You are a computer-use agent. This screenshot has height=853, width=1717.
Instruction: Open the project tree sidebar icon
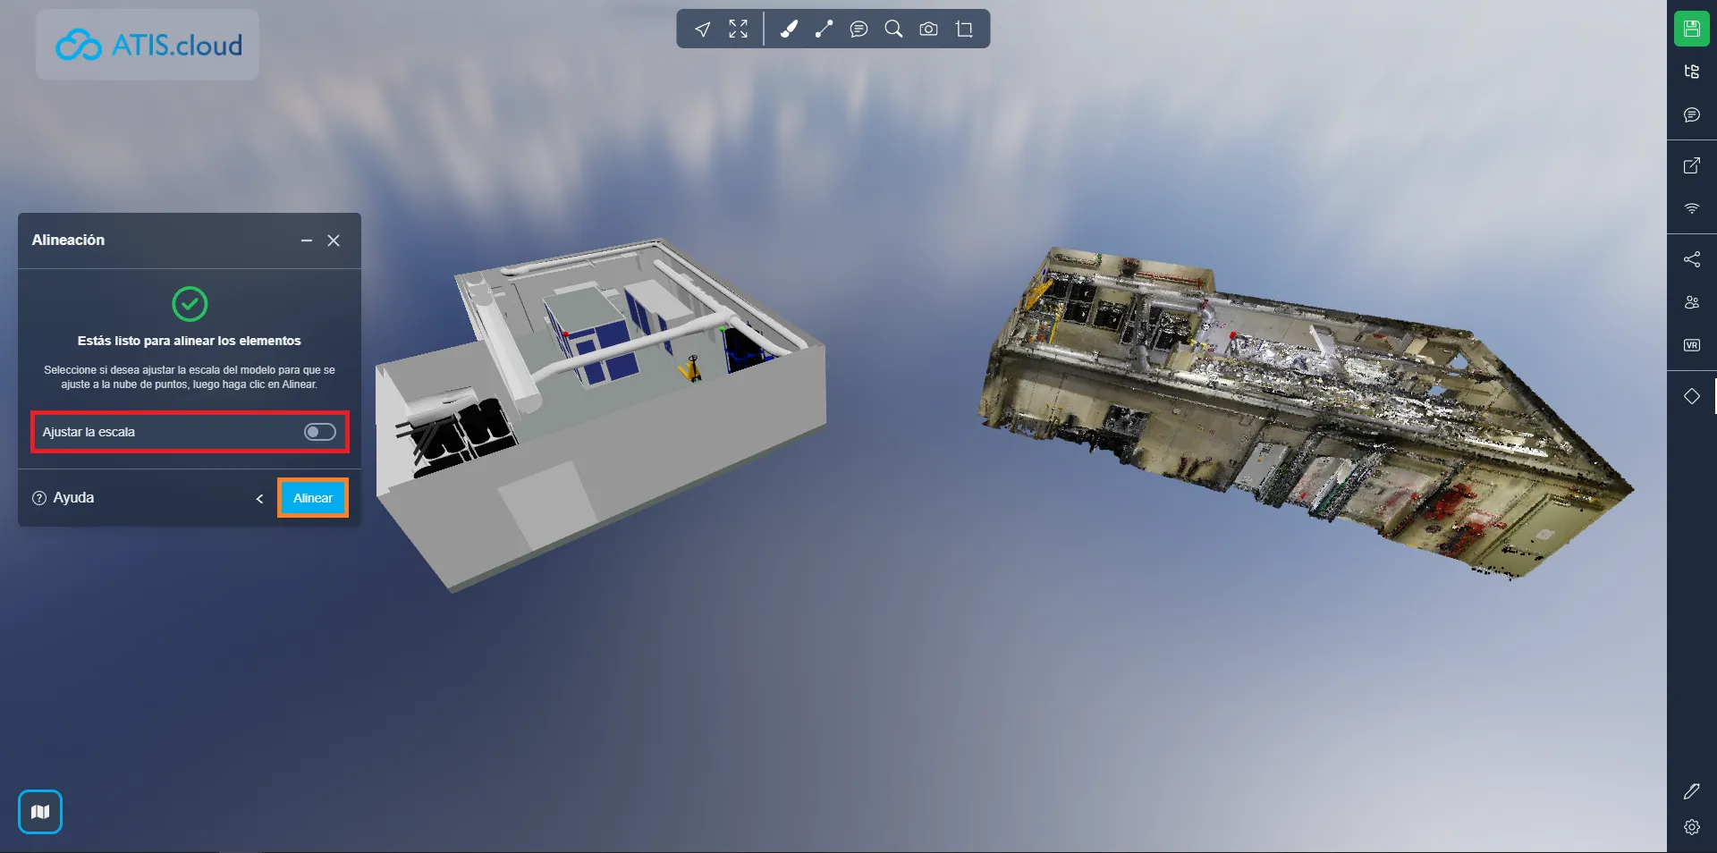[x=1692, y=72]
